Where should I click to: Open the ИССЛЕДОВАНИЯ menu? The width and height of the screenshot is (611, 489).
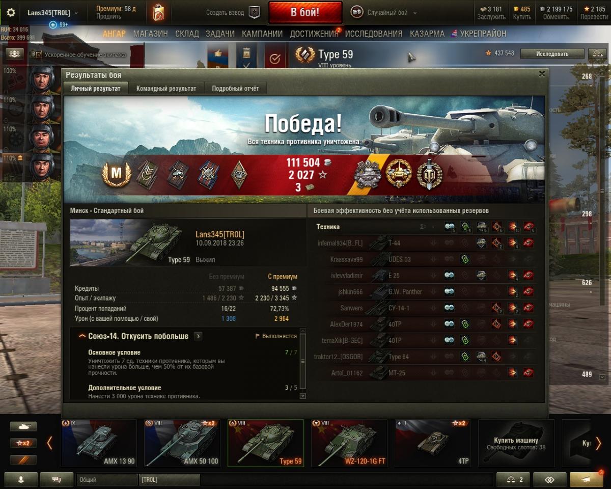click(374, 34)
